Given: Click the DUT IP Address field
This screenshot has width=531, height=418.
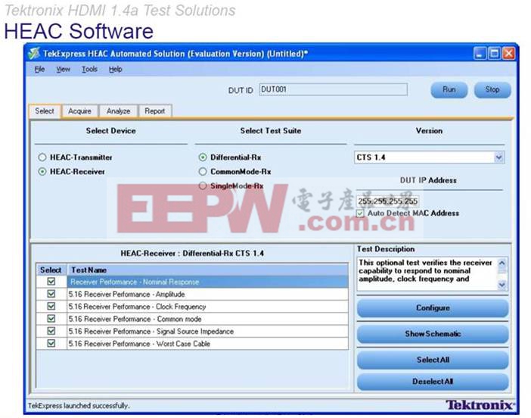Looking at the screenshot, I should pyautogui.click(x=388, y=201).
